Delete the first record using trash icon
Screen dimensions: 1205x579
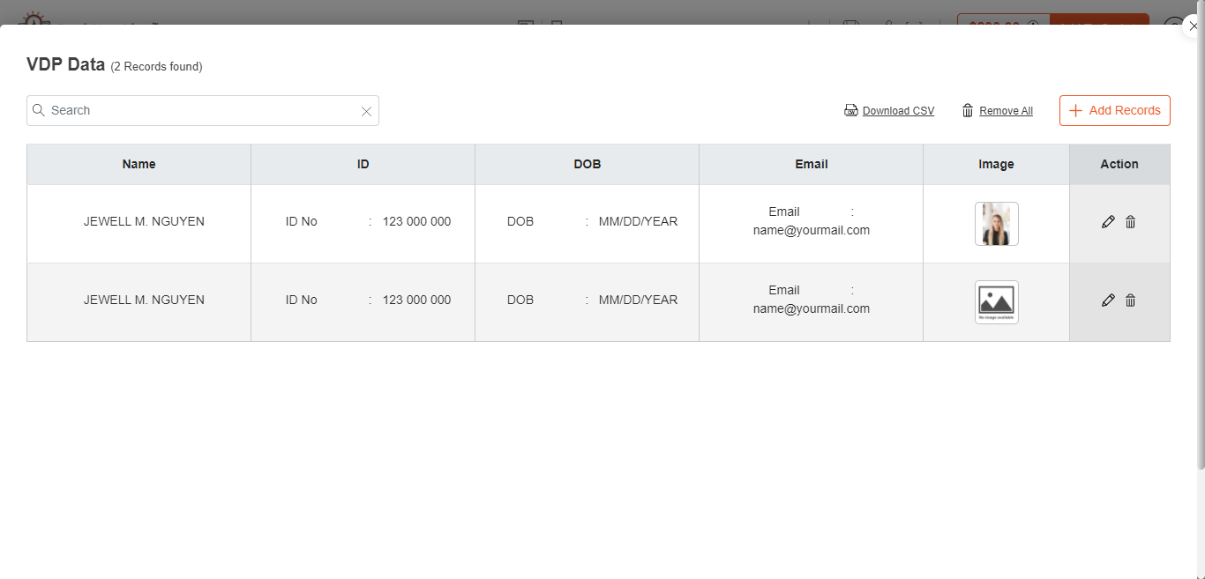pyautogui.click(x=1130, y=222)
